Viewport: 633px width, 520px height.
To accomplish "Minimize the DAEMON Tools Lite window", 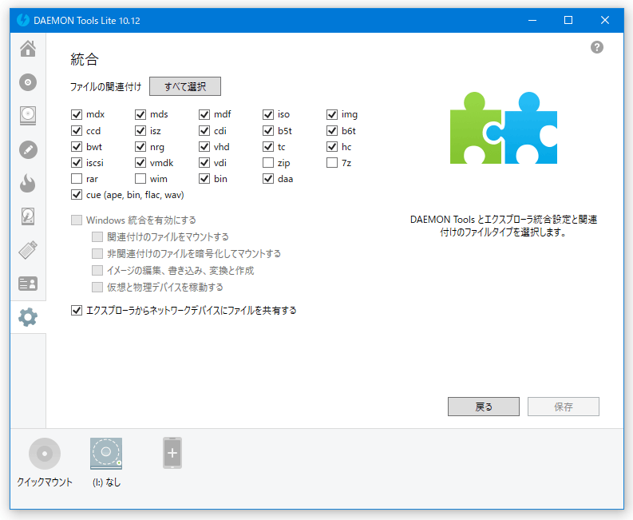I will click(x=532, y=20).
